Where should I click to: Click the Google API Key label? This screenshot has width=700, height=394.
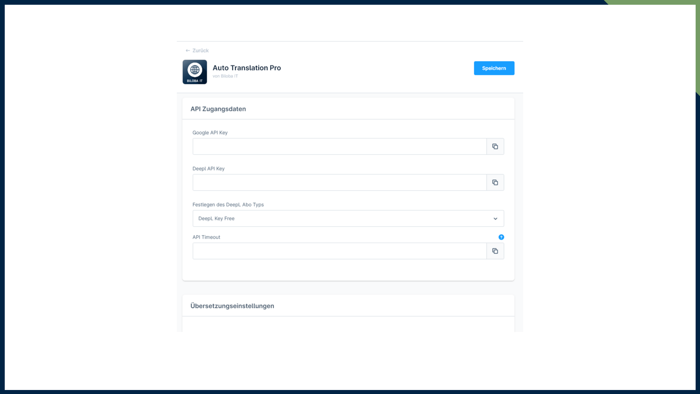pyautogui.click(x=210, y=133)
